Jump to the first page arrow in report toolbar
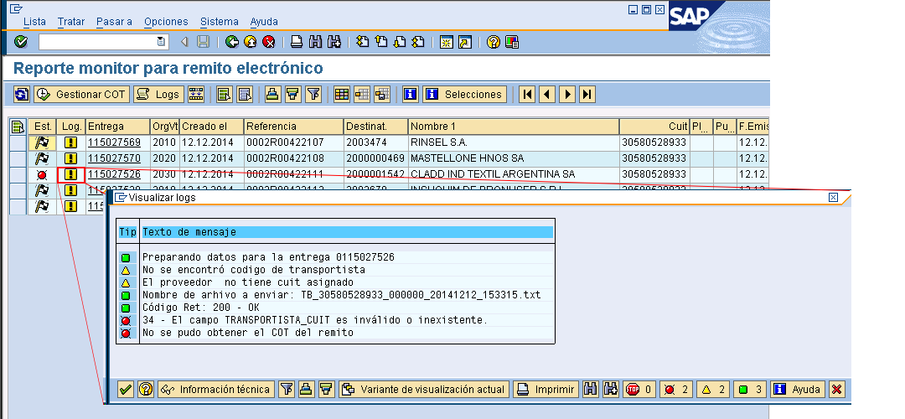Viewport: 905px width, 419px height. coord(527,94)
